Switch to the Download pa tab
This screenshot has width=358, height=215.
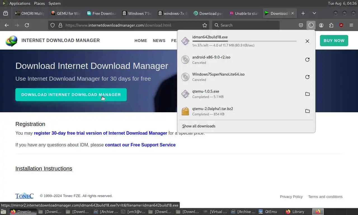click(x=208, y=13)
